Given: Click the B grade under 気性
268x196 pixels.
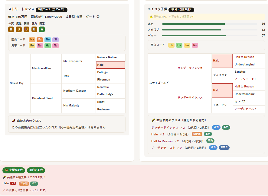Looking at the screenshot, I should click(x=19, y=29).
